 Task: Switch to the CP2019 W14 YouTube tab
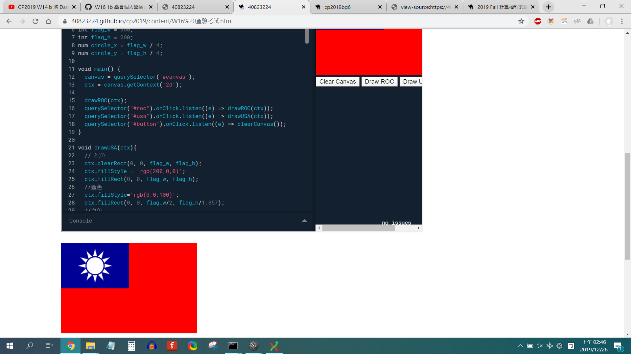(39, 7)
